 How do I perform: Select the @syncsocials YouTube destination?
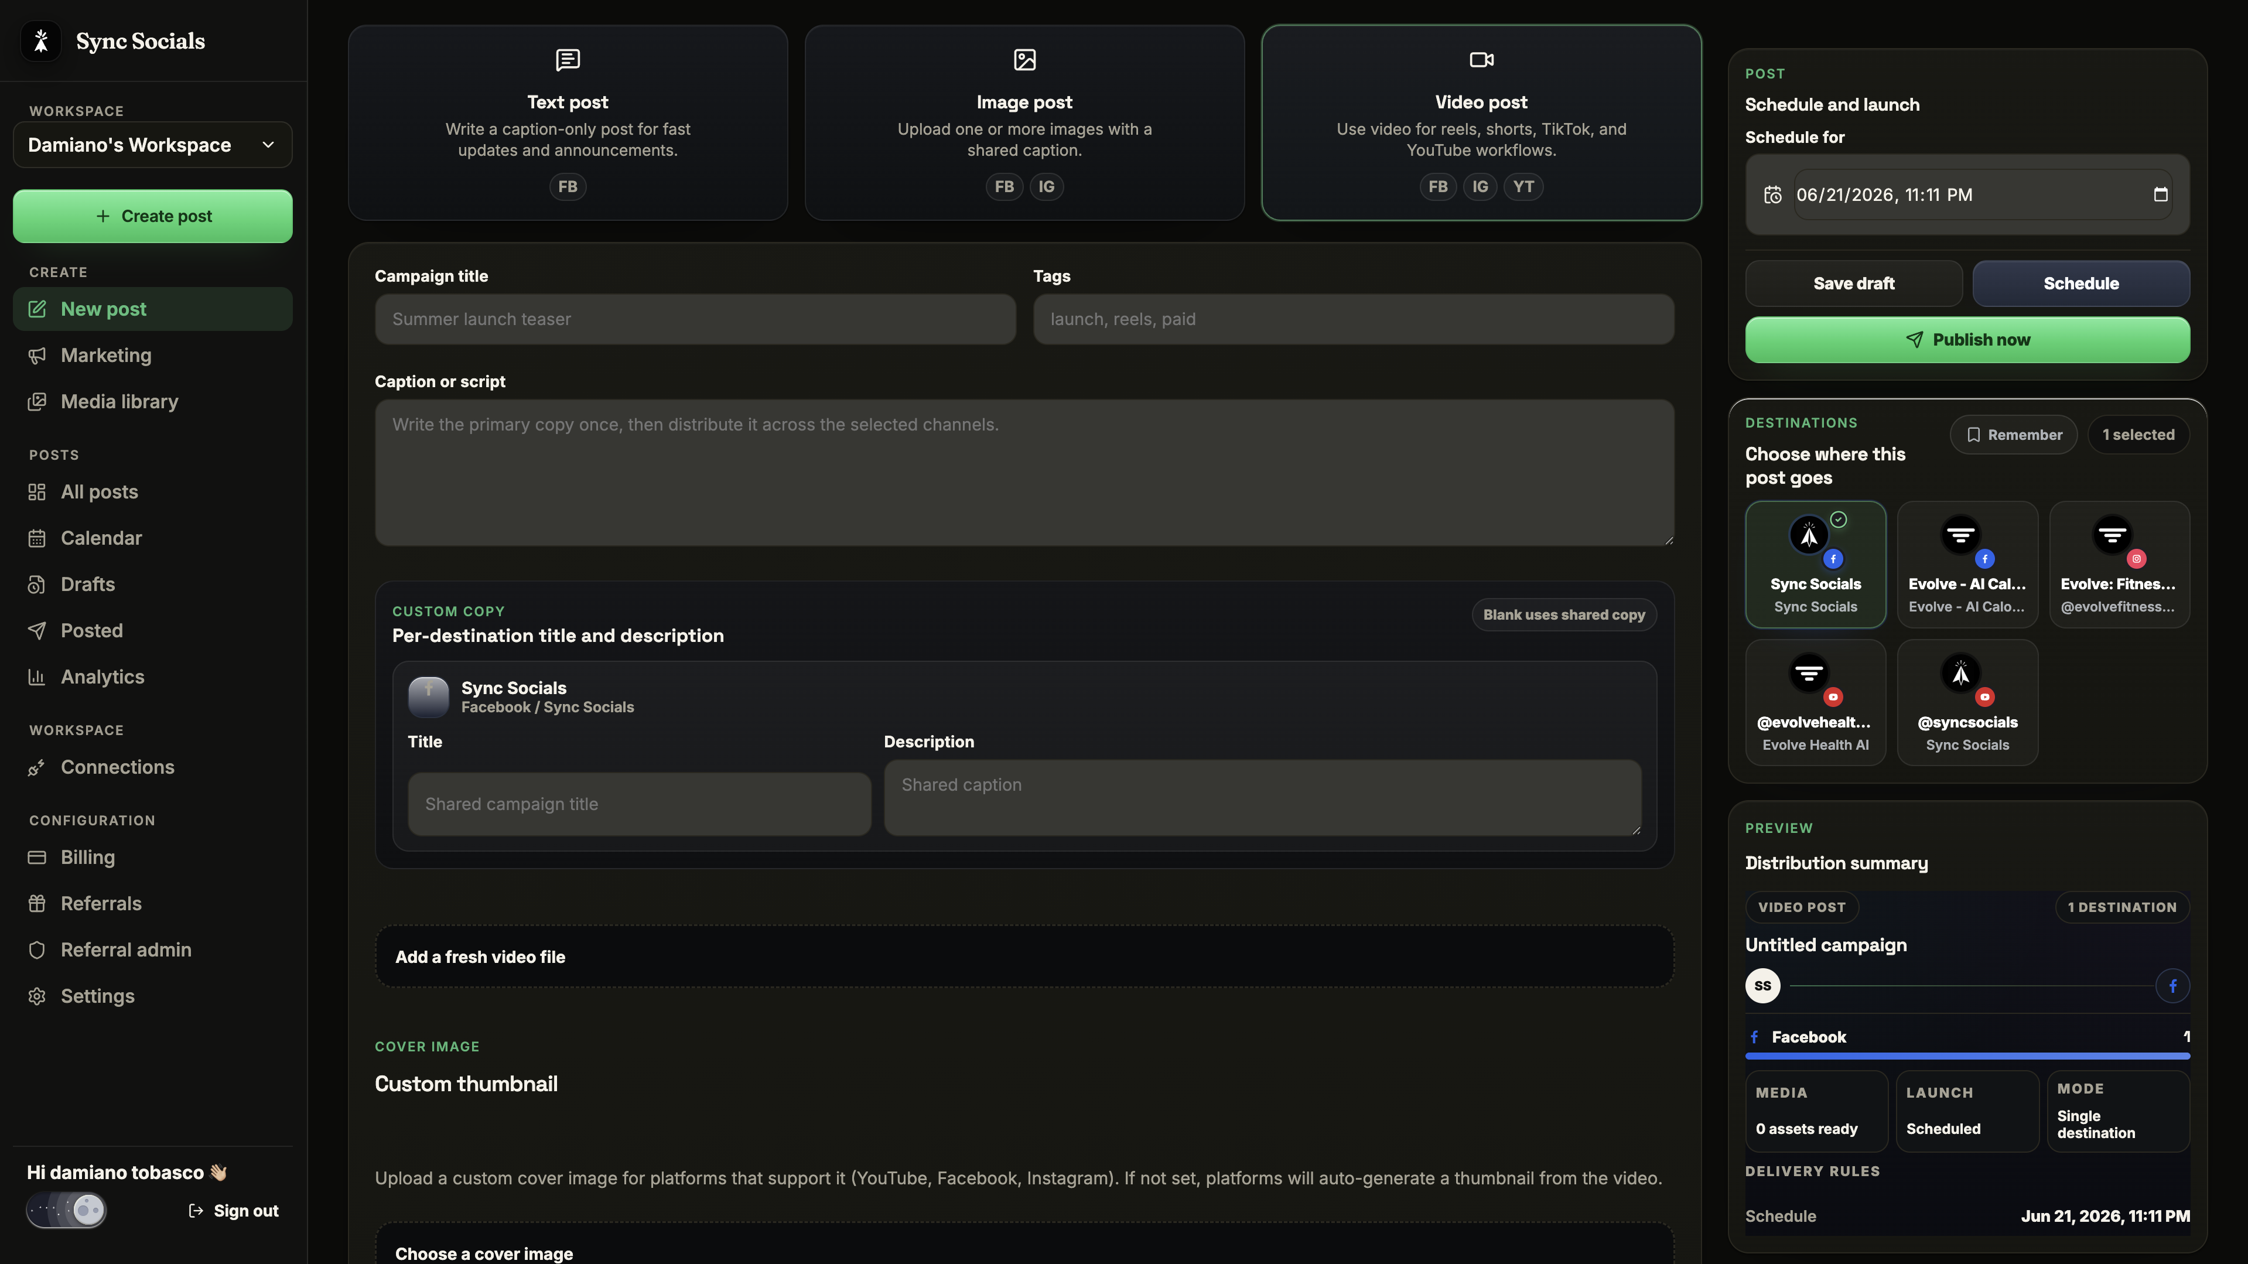pyautogui.click(x=1967, y=703)
